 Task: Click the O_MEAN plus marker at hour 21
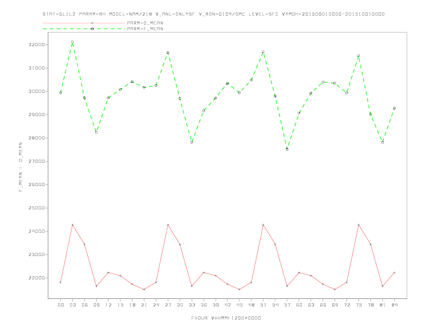coord(144,289)
